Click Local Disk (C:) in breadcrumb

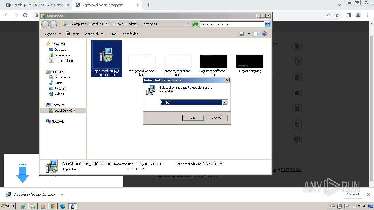pyautogui.click(x=101, y=24)
